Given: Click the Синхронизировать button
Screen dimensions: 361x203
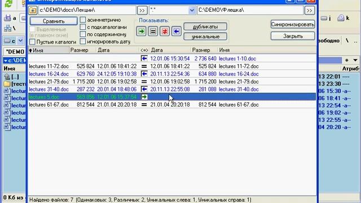Looking at the screenshot, I should 293,24.
